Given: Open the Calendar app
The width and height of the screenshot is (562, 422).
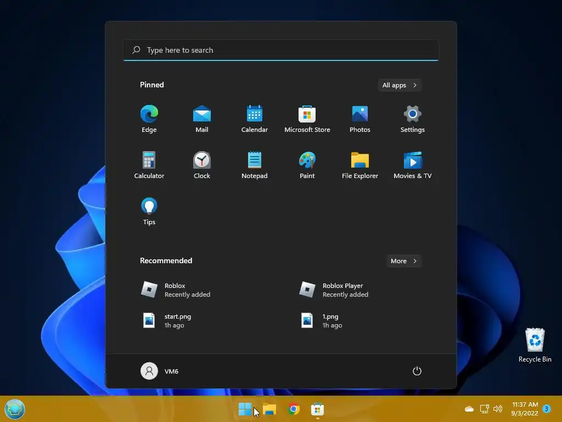Looking at the screenshot, I should [x=255, y=119].
